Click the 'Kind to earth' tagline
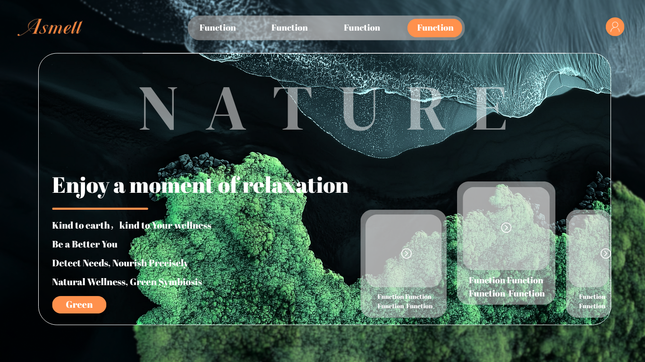The width and height of the screenshot is (645, 362). pos(131,225)
